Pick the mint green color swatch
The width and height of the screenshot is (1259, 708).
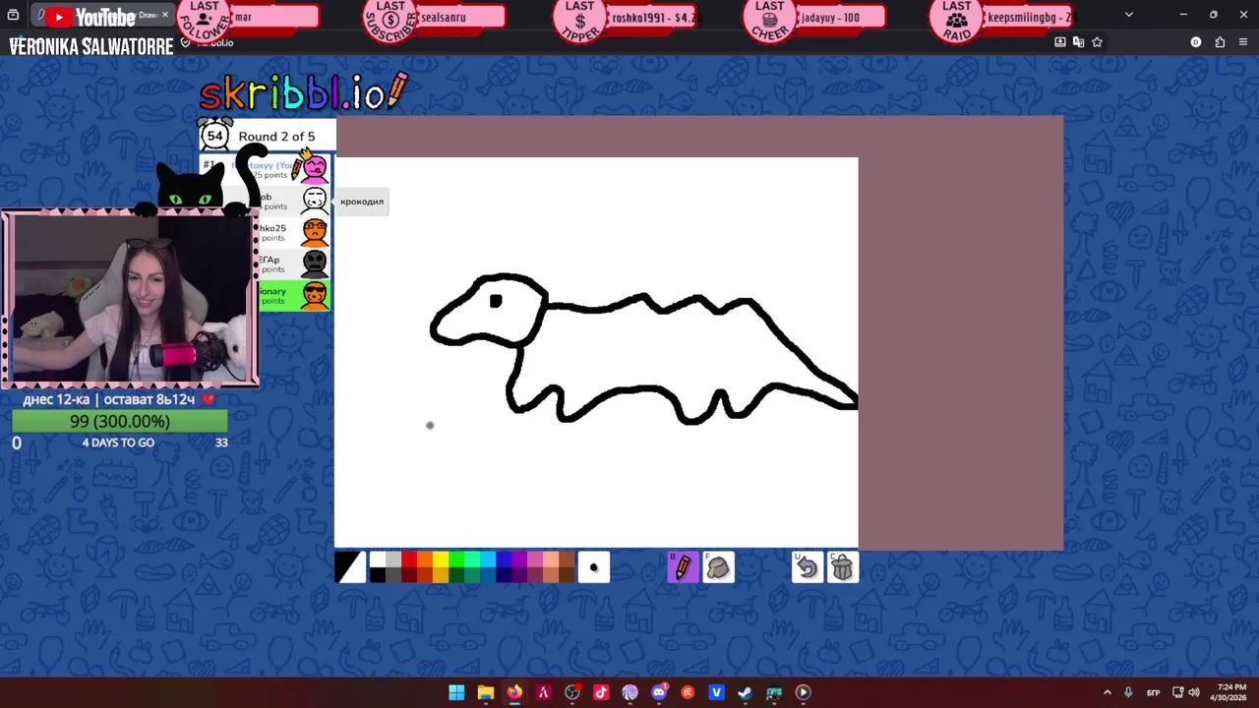click(x=472, y=560)
